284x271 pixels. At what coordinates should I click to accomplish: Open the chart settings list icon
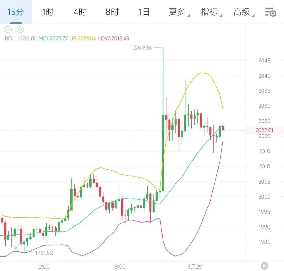tap(270, 12)
